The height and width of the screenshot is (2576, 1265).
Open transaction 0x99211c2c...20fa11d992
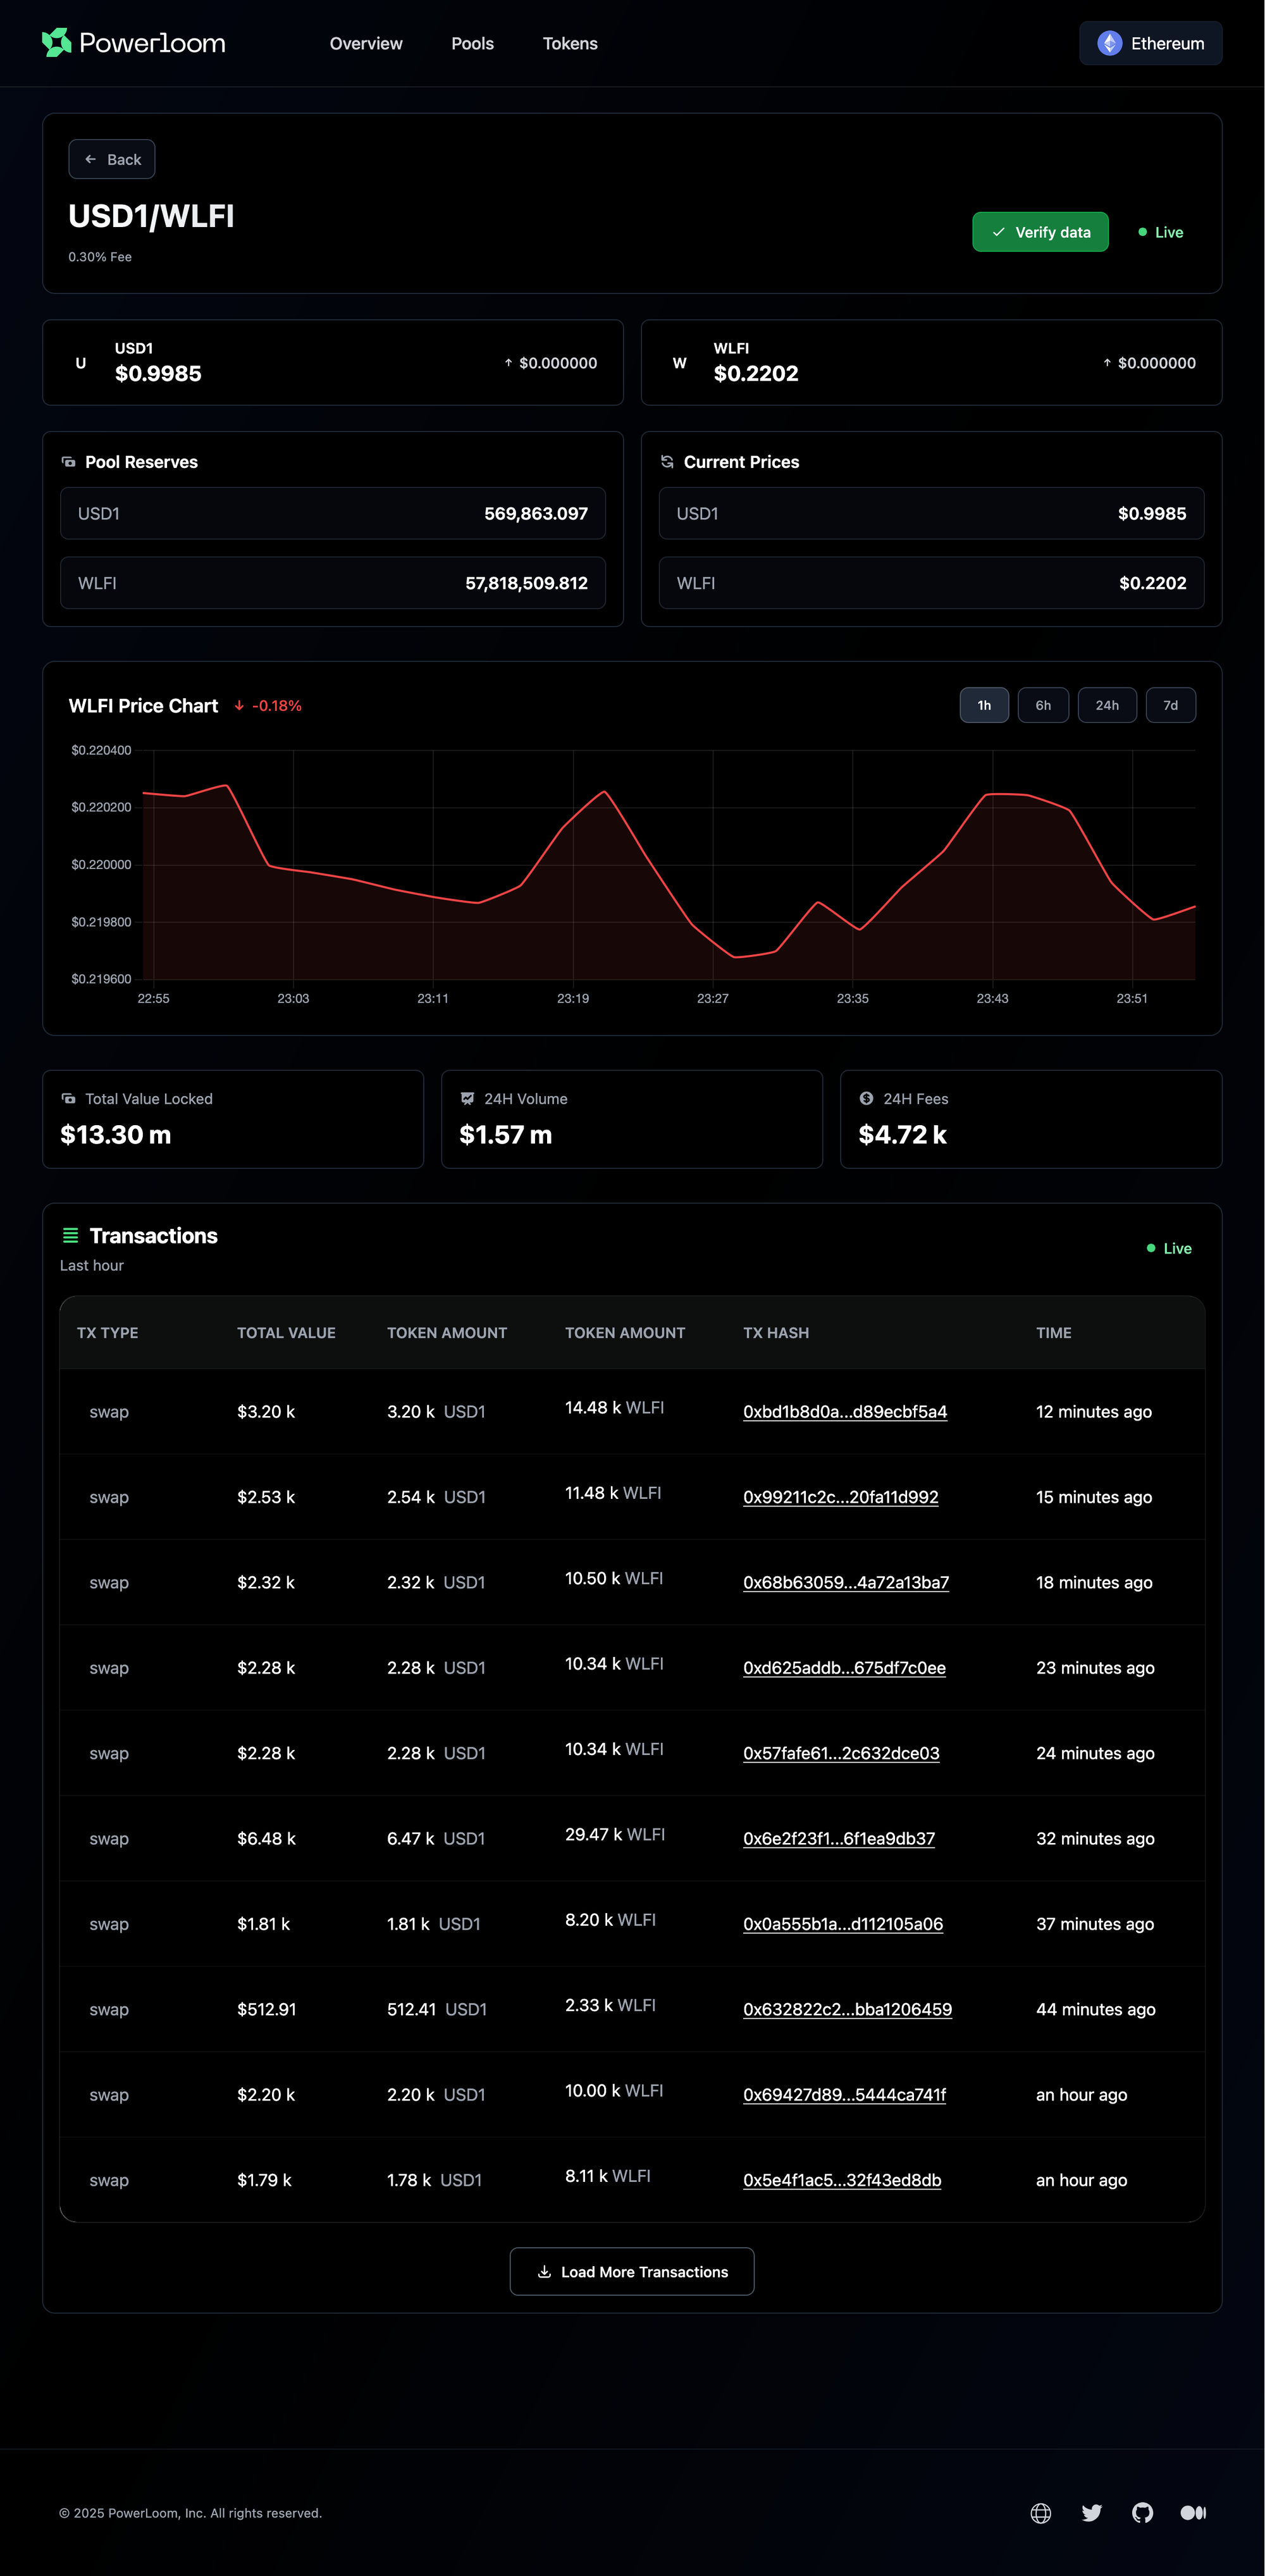point(841,1497)
